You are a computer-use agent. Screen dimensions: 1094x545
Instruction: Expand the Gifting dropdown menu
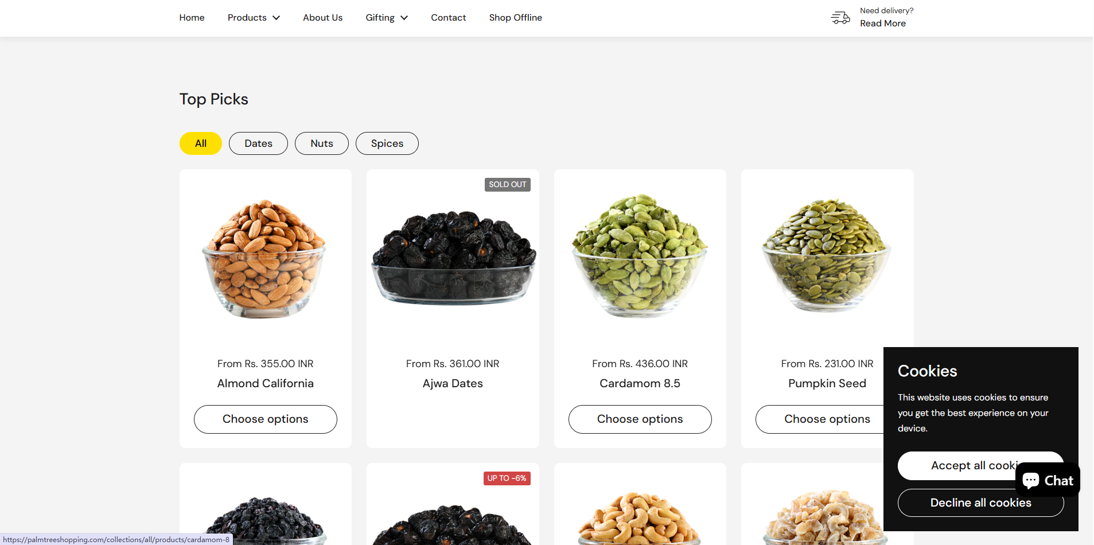coord(387,18)
